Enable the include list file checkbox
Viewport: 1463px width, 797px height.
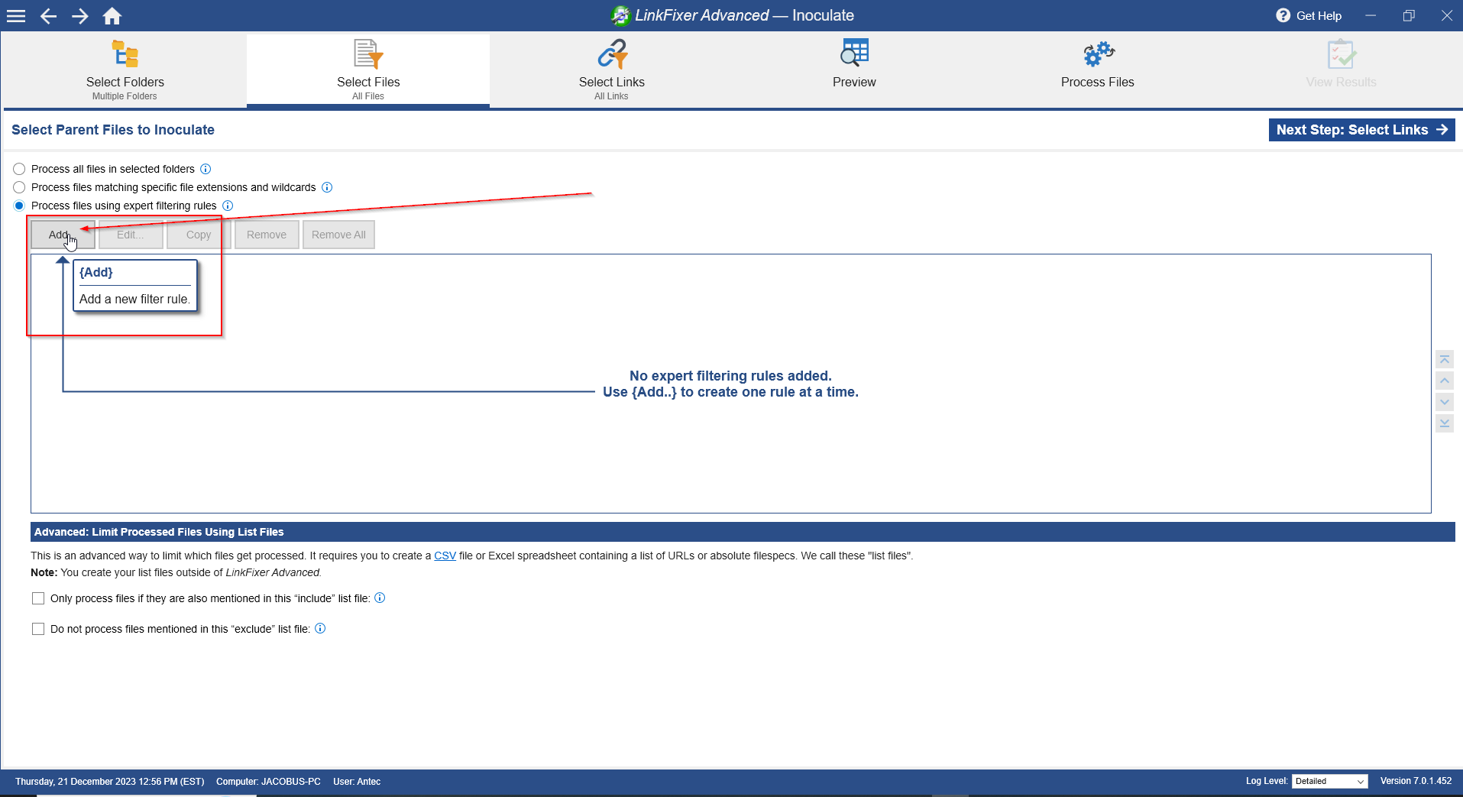(38, 598)
